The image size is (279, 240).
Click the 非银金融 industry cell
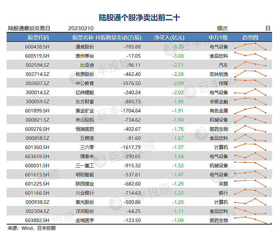click(219, 102)
